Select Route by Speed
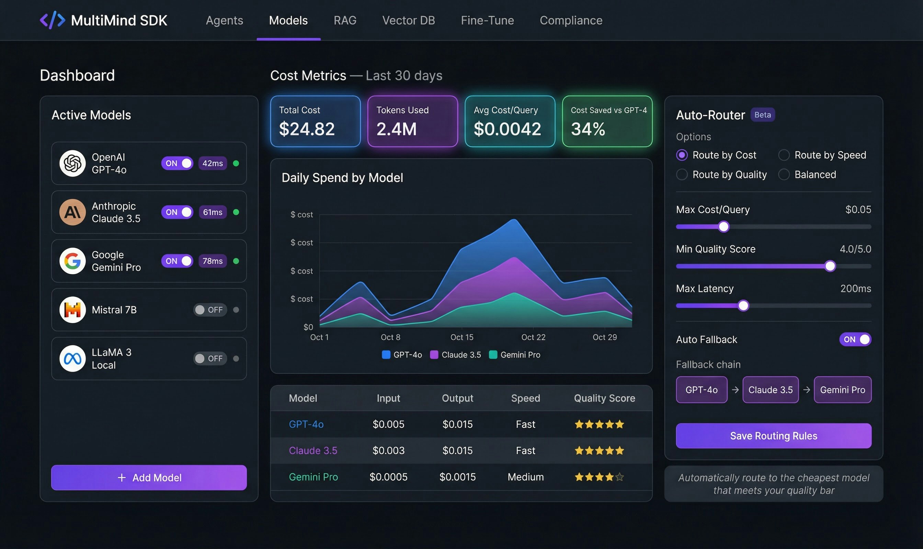Image resolution: width=923 pixels, height=549 pixels. (x=784, y=155)
